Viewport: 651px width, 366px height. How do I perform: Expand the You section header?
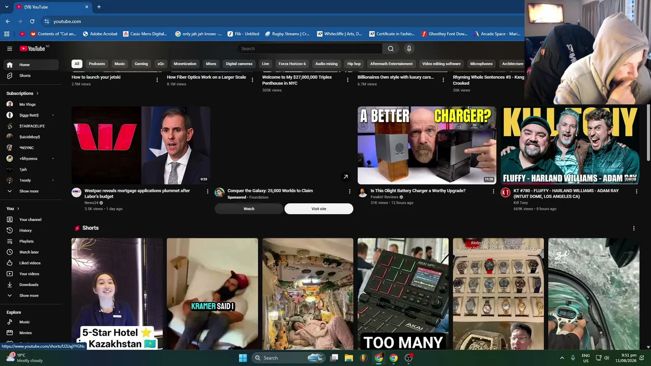[x=13, y=208]
